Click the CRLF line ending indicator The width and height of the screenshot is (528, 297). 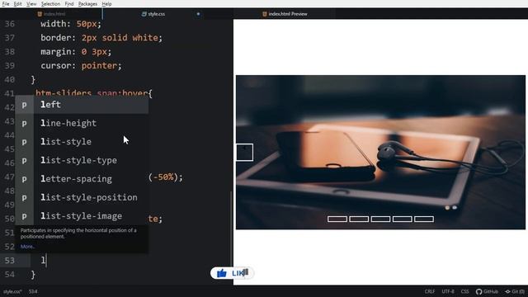(430, 291)
